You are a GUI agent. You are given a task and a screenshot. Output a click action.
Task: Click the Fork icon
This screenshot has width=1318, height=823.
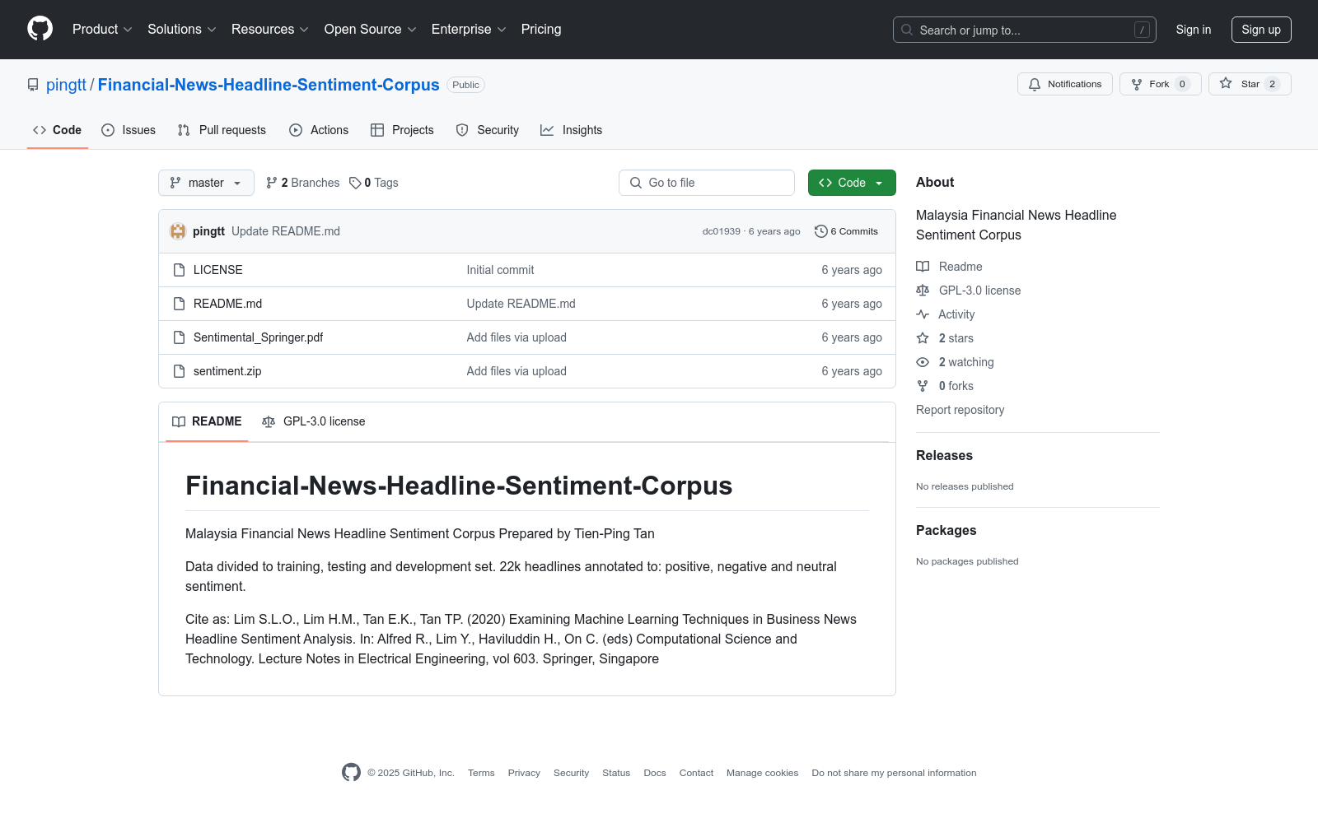(1137, 84)
